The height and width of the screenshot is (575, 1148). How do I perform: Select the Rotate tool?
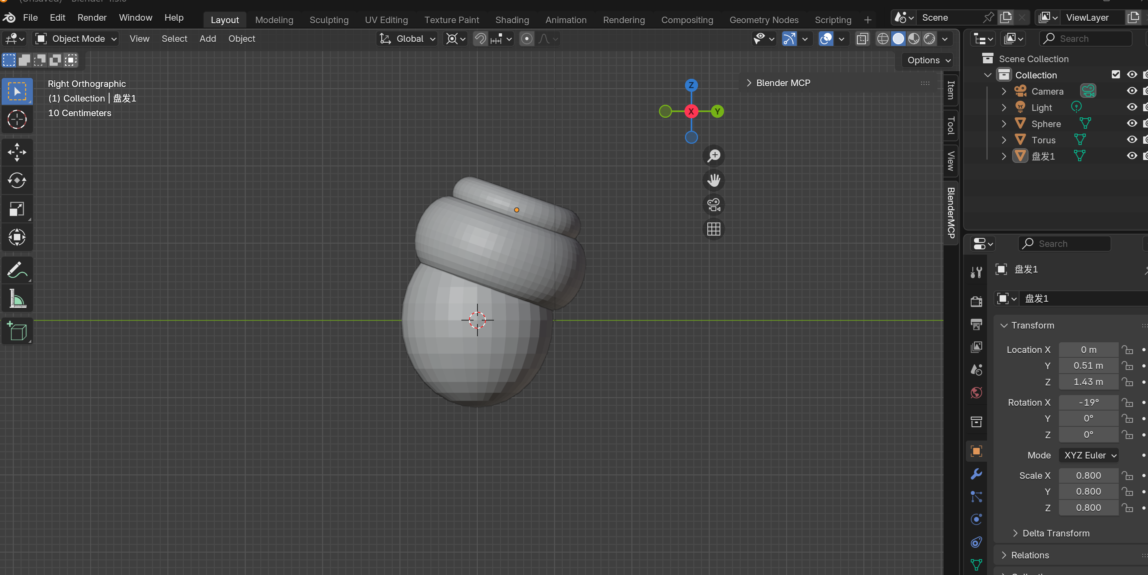pyautogui.click(x=17, y=180)
